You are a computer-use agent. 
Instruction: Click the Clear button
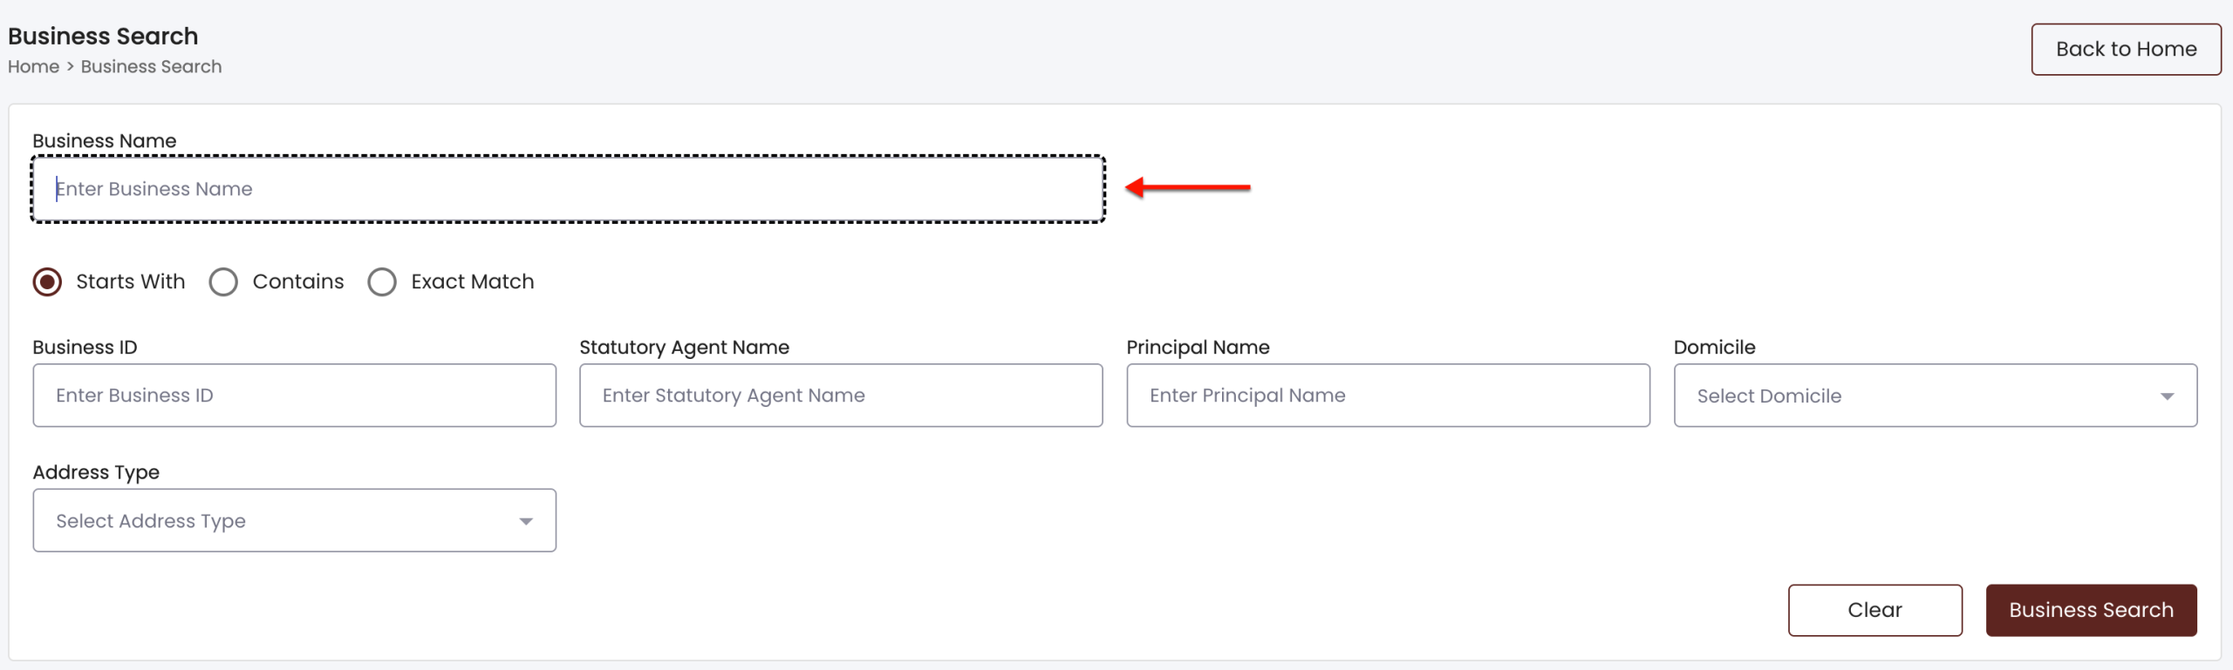[1874, 610]
